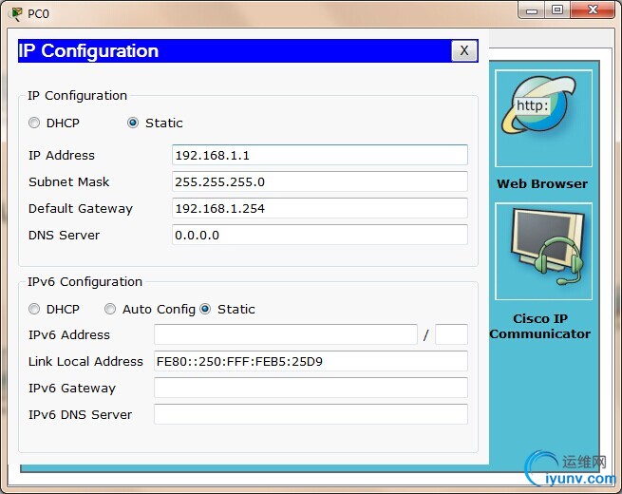The height and width of the screenshot is (494, 622).
Task: Minimize the PC0 window
Action: 532,10
